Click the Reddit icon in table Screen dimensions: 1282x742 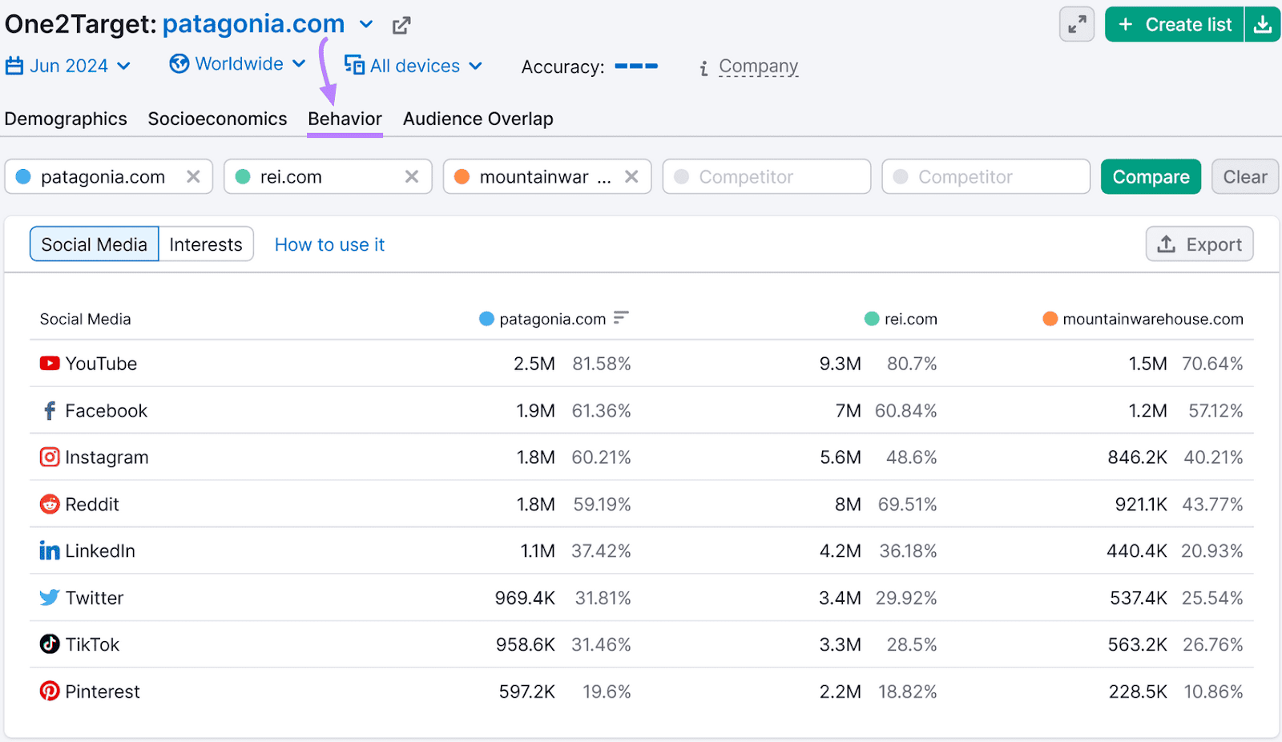pyautogui.click(x=50, y=504)
